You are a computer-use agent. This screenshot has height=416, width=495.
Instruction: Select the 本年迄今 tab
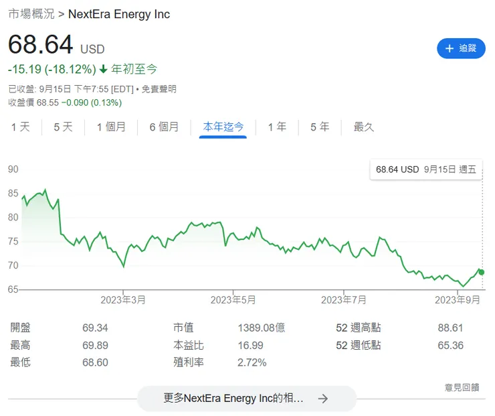223,127
